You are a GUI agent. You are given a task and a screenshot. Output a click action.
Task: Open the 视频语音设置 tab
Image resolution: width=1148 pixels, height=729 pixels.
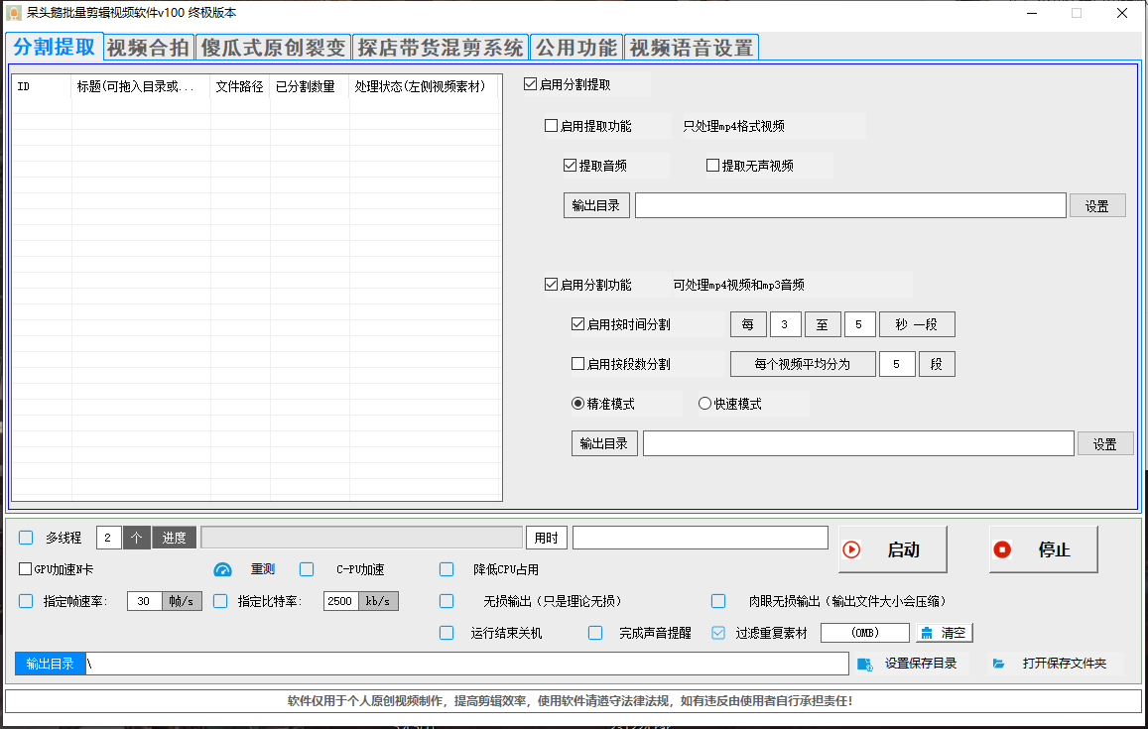click(691, 46)
